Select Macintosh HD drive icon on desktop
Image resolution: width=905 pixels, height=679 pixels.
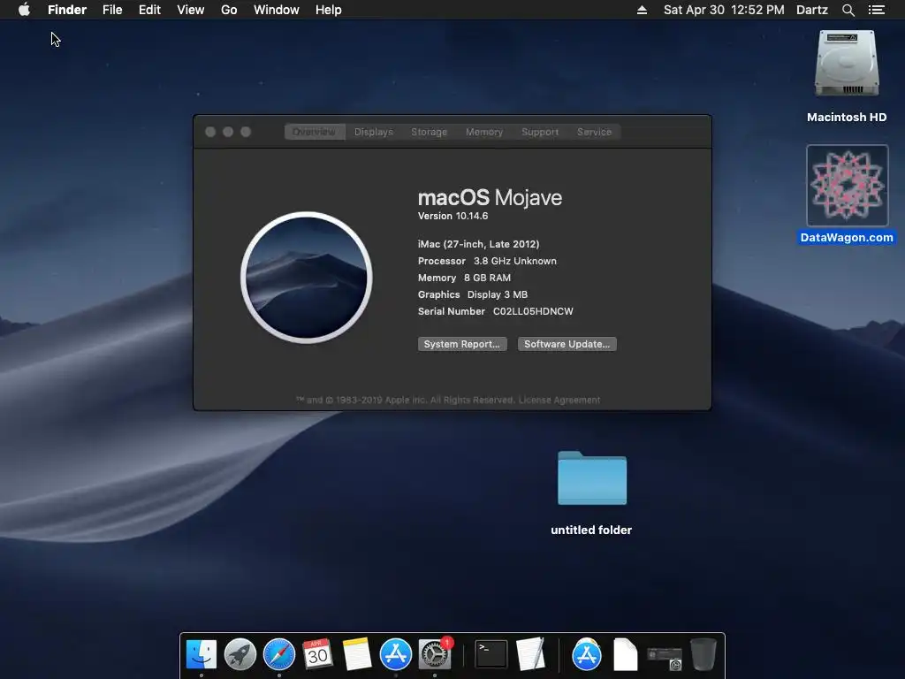(x=847, y=64)
